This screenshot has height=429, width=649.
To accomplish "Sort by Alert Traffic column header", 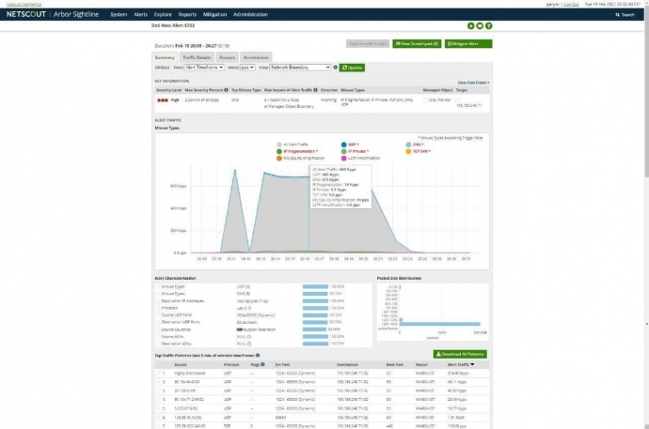I will coord(461,364).
